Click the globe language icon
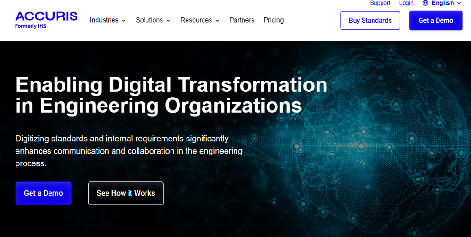Viewport: 471px width, 237px height. pyautogui.click(x=425, y=3)
